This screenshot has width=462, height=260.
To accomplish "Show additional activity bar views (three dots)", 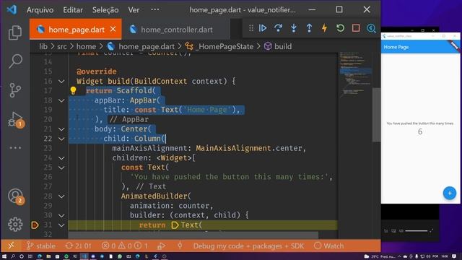I will (x=15, y=147).
